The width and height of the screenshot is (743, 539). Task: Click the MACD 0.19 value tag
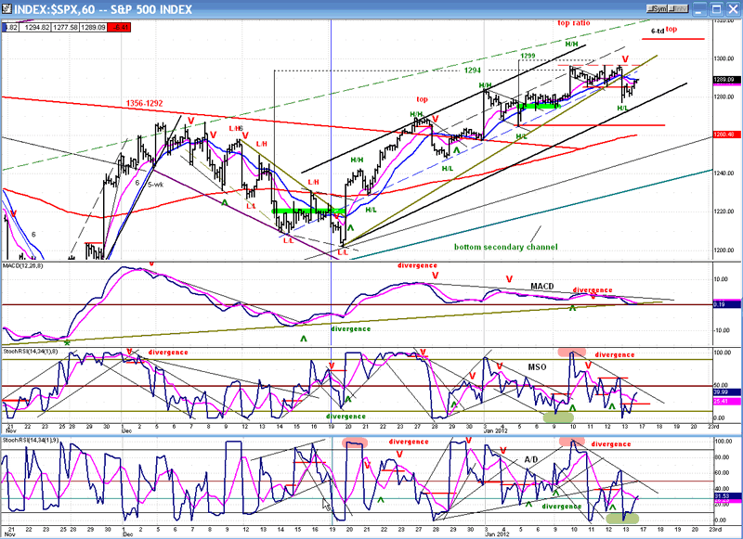coord(725,302)
